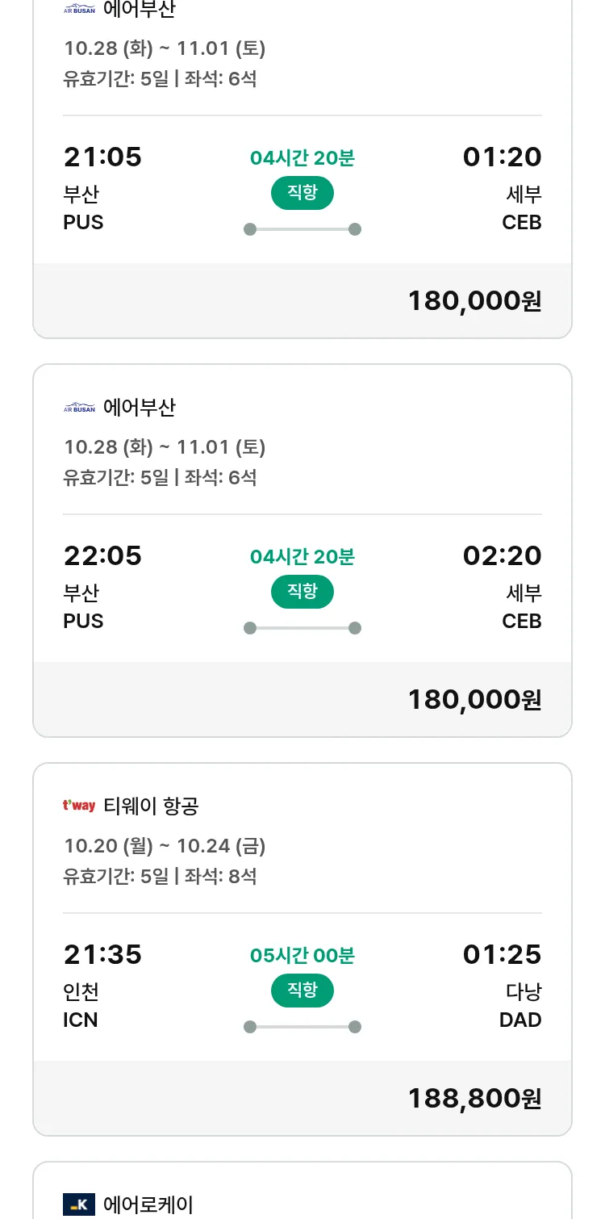The height and width of the screenshot is (1219, 605).
Task: Click the T'way airline logo
Action: pos(79,806)
